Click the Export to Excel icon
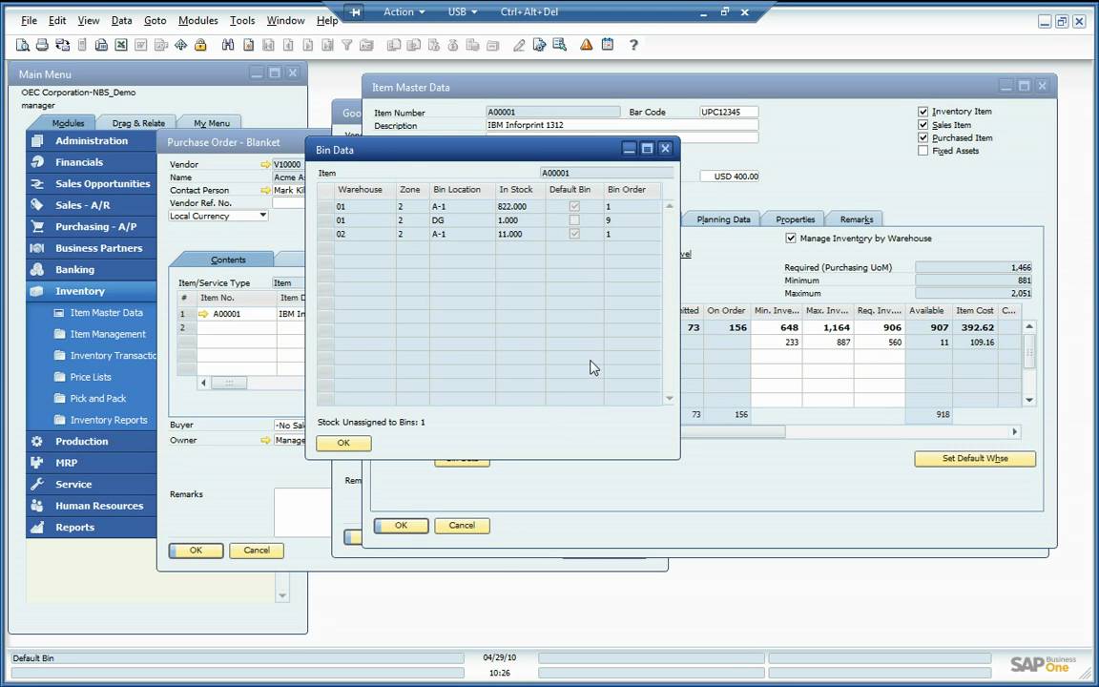1099x687 pixels. click(x=121, y=45)
